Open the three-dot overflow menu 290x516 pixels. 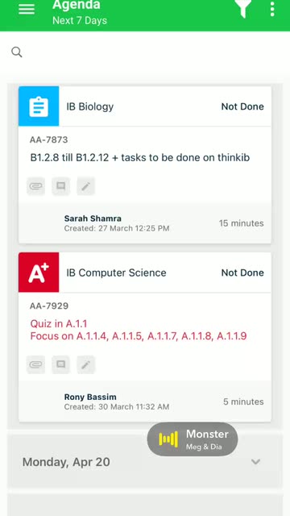pos(272,9)
